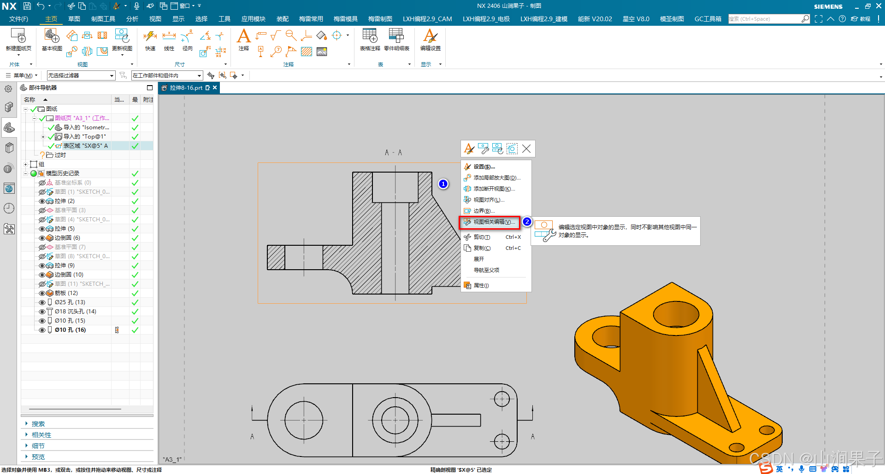Screen dimensions: 885x474
Task: Switch to the 装配 ribbon tab
Action: (282, 19)
